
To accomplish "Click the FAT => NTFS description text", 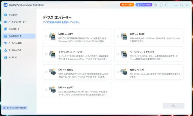I will point(83,75).
